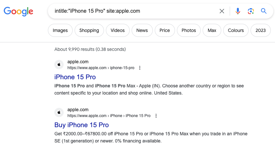Viewport: 275px width, 149px height.
Task: Apply the Price filter chip
Action: pos(165,30)
